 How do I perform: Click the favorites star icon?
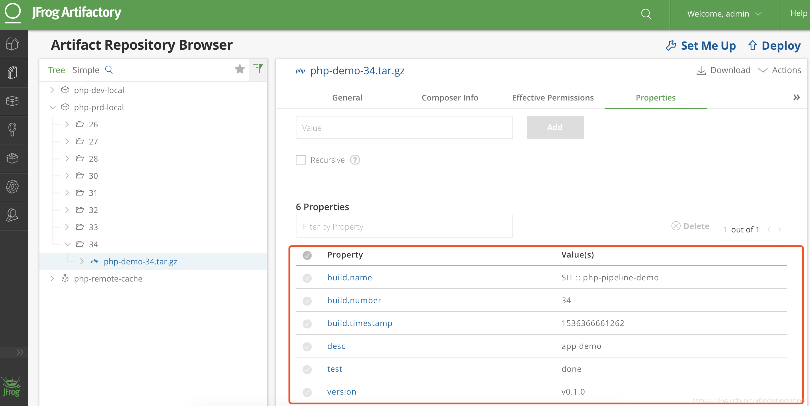[240, 69]
